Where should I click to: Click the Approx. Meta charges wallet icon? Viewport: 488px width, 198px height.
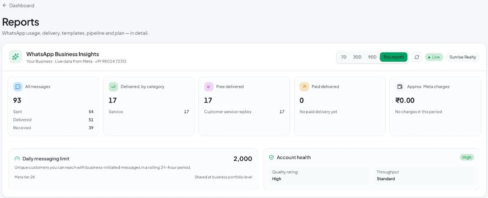pyautogui.click(x=400, y=86)
